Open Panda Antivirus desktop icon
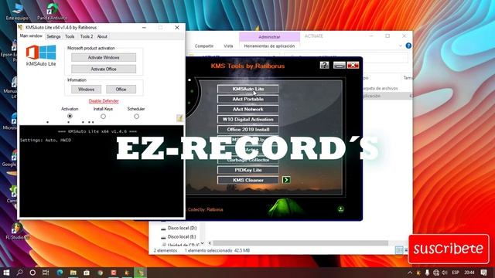495x278 pixels. click(x=52, y=12)
